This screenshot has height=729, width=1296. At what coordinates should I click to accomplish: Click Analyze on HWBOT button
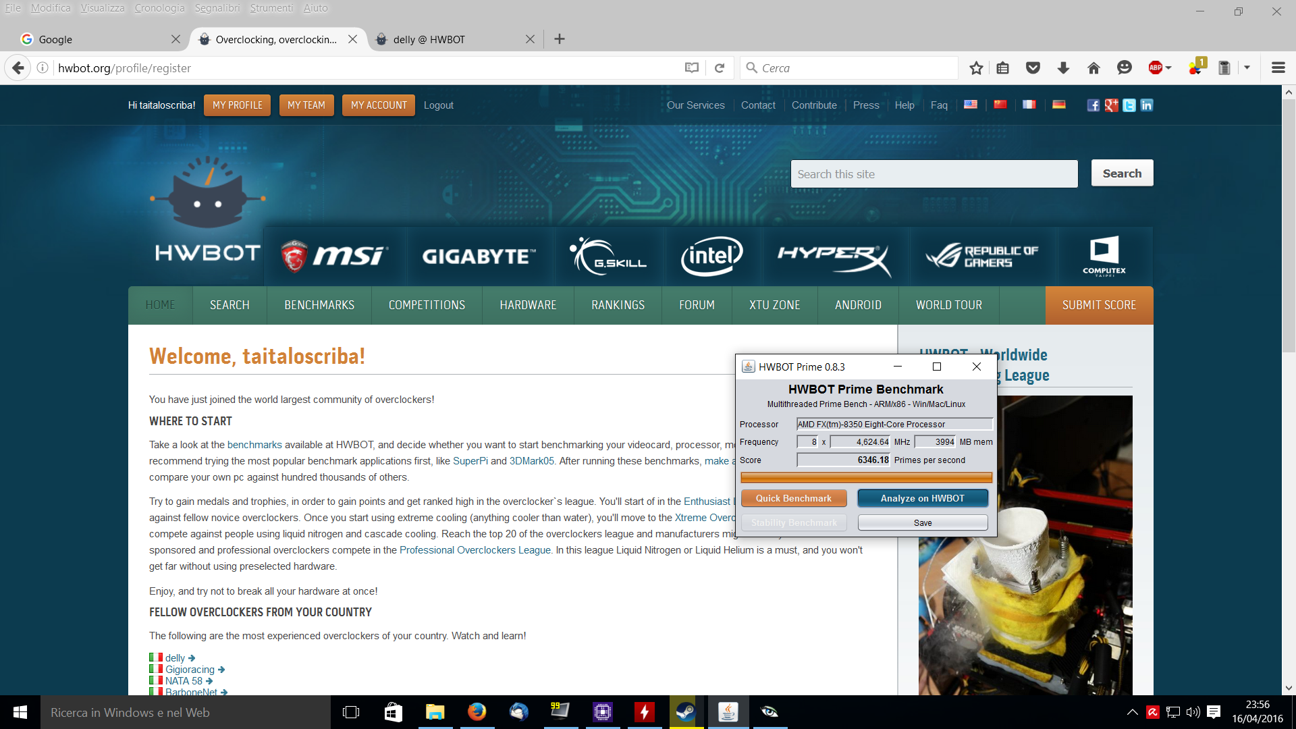coord(923,498)
